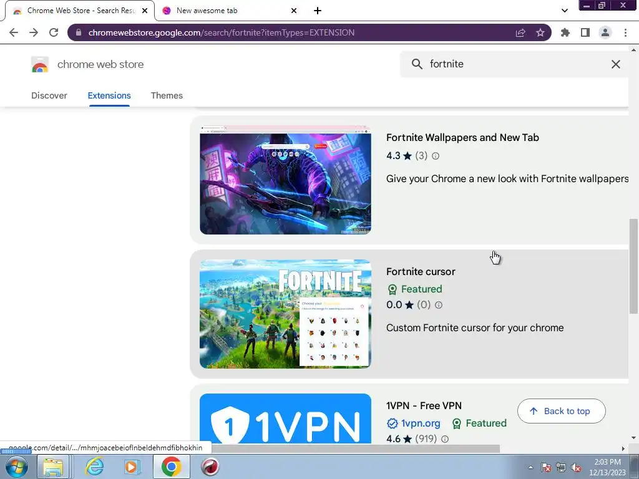Show rating info for 1VPN
The image size is (639, 479).
tap(445, 439)
